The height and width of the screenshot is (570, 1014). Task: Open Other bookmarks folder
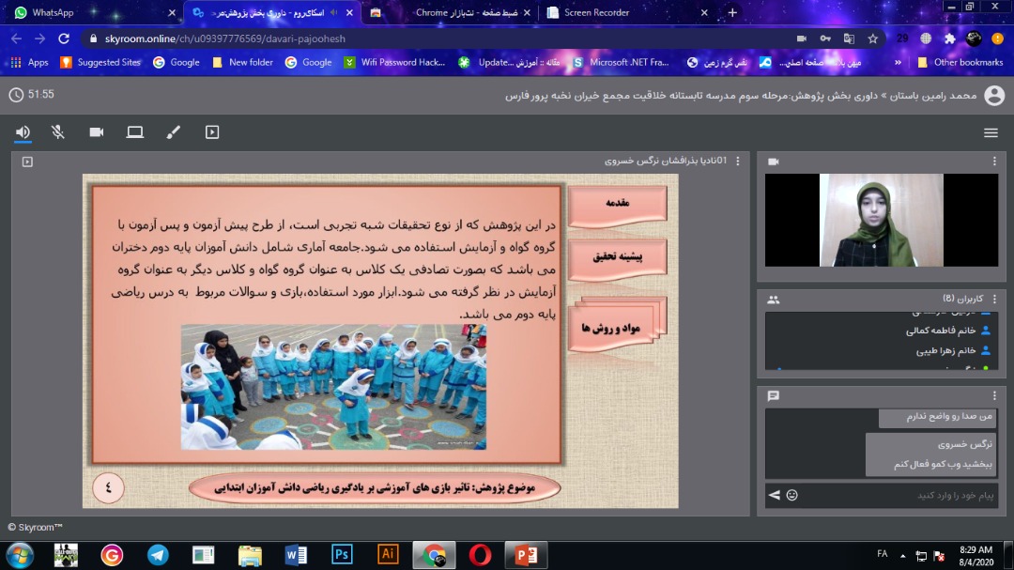point(960,62)
